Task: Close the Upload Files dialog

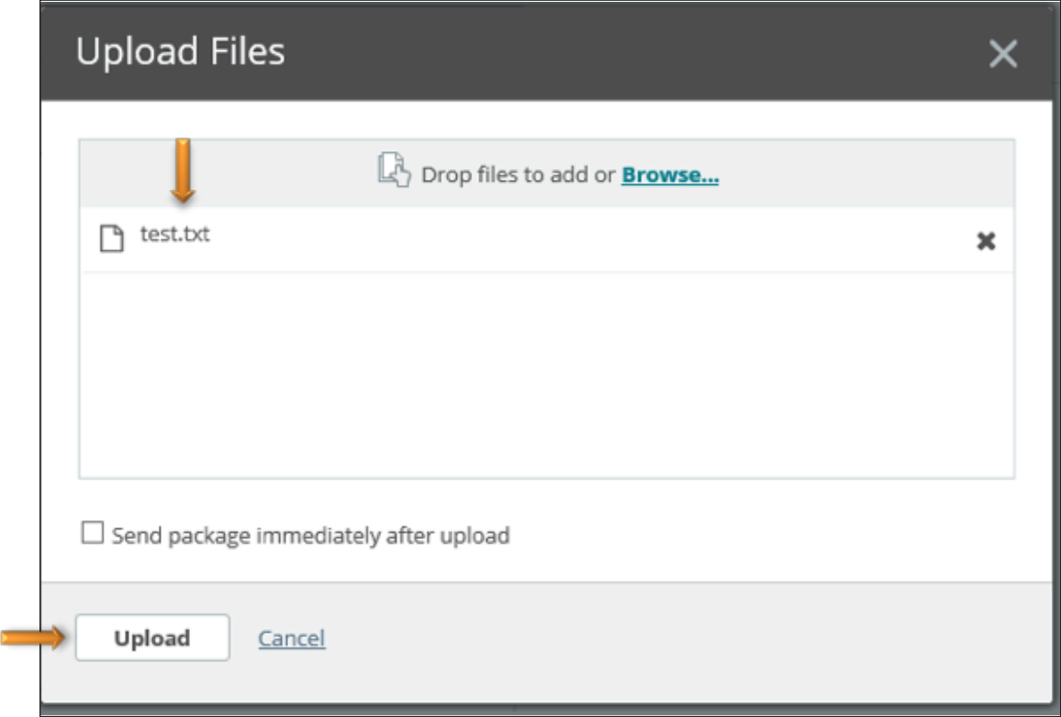Action: tap(1003, 53)
